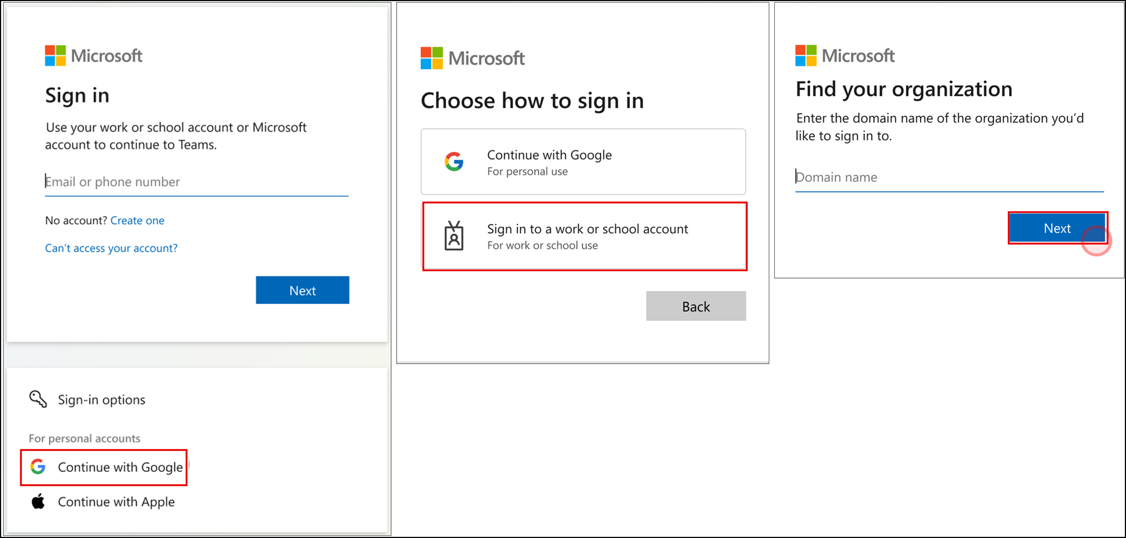Select Continue with Google for personal use

[x=583, y=162]
